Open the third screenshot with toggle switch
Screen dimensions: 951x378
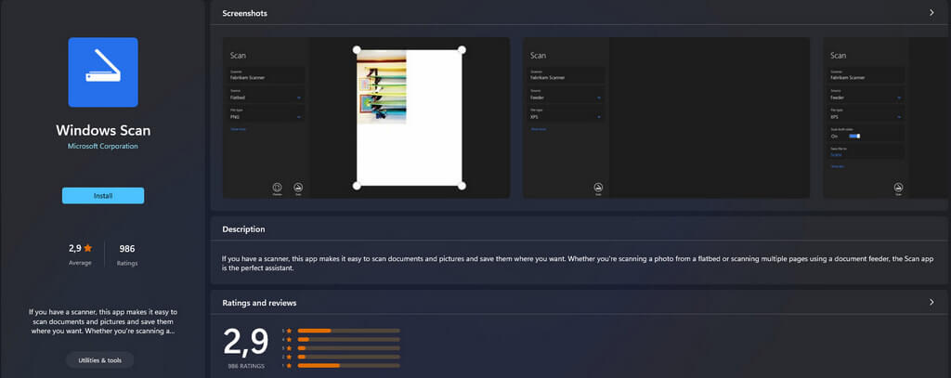tap(887, 118)
